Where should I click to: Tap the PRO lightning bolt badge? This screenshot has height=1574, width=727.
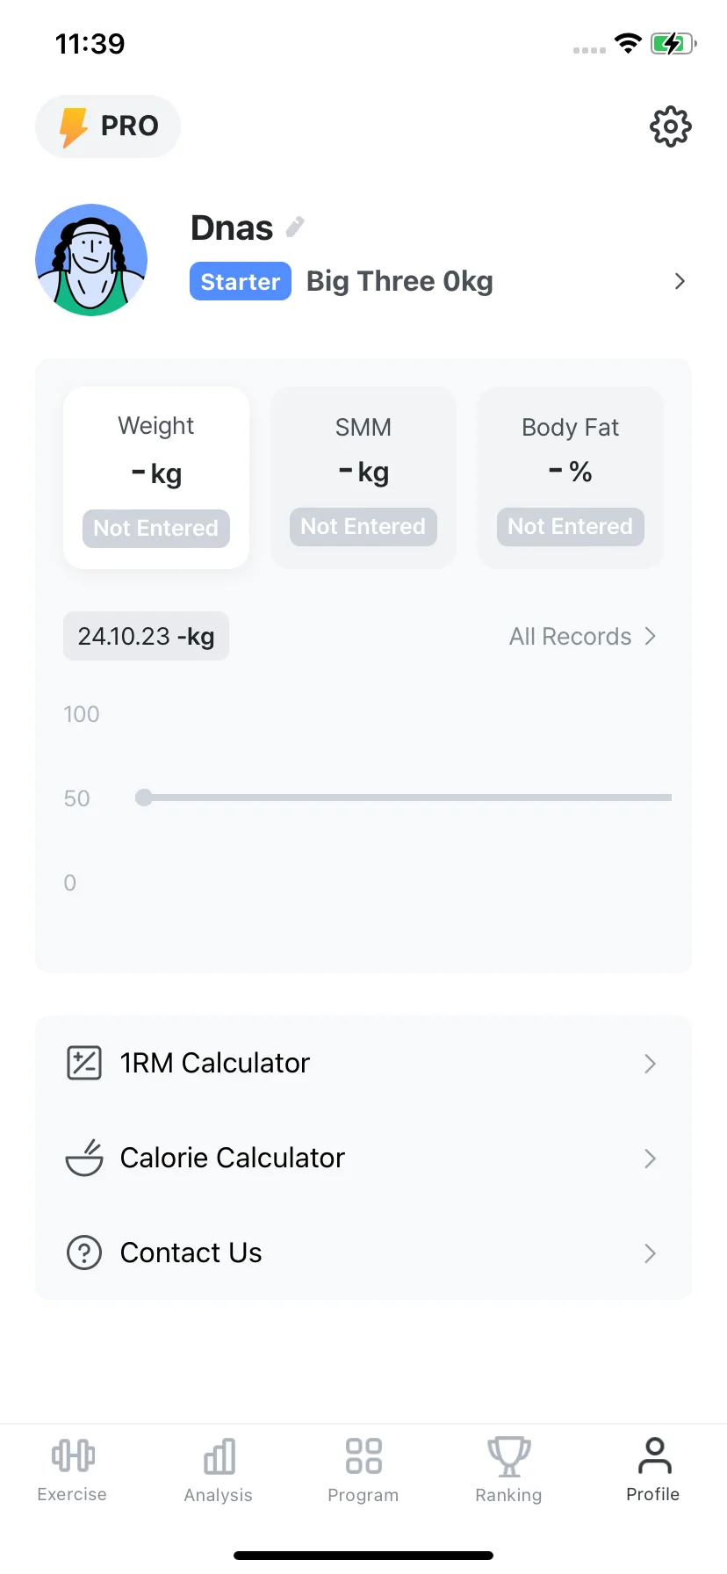click(x=108, y=126)
